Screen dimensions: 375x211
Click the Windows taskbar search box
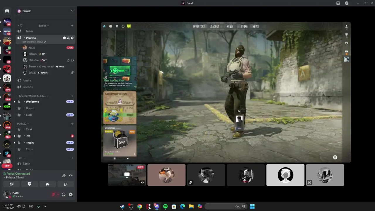click(226, 206)
